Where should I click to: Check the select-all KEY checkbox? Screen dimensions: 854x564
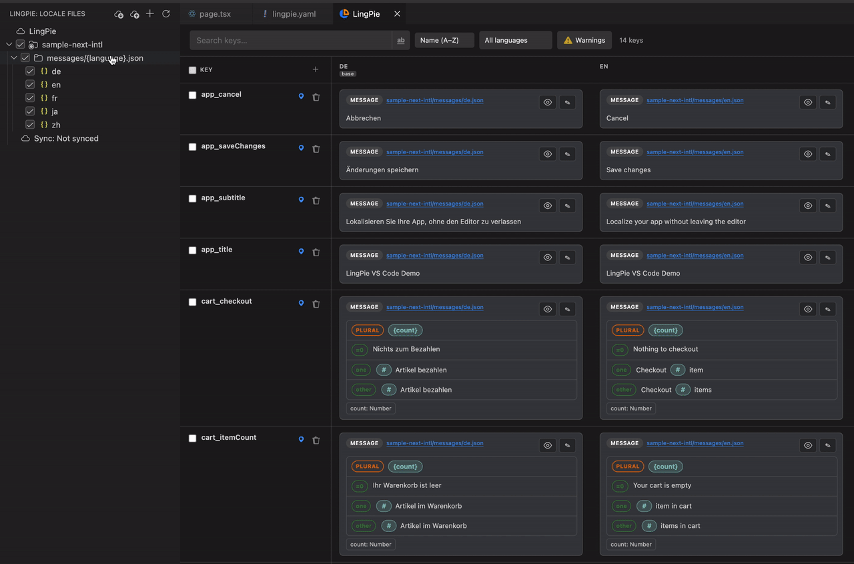(x=193, y=70)
